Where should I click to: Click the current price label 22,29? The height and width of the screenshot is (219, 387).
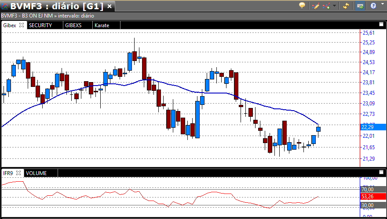tap(368, 127)
